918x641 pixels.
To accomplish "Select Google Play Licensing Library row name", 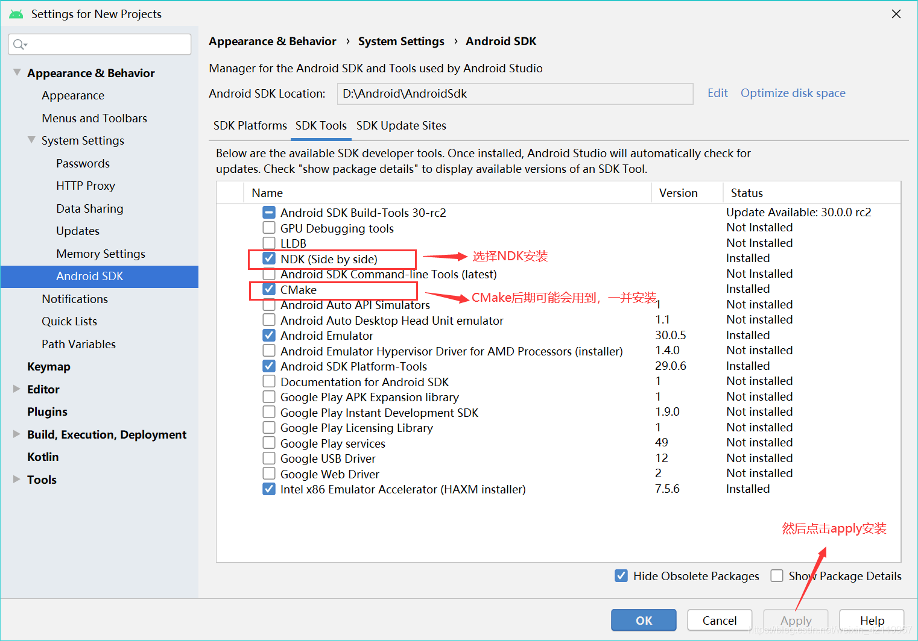I will [356, 428].
